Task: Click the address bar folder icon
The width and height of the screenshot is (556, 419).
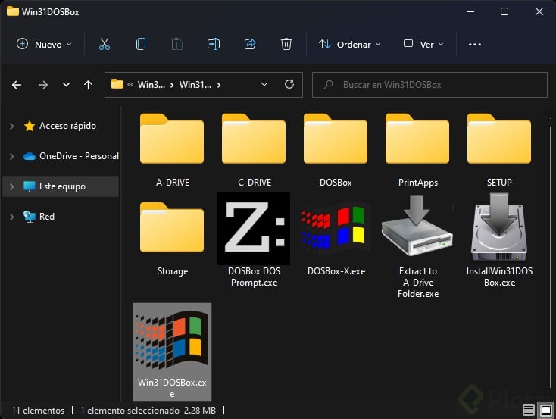Action: (117, 84)
